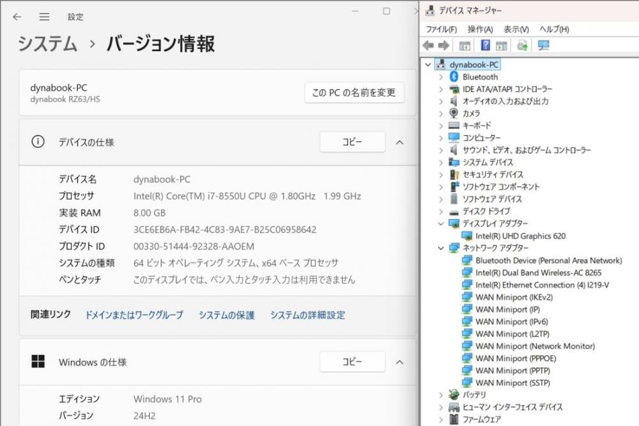
Task: Open the Settings hamburger navigation menu
Action: (44, 17)
